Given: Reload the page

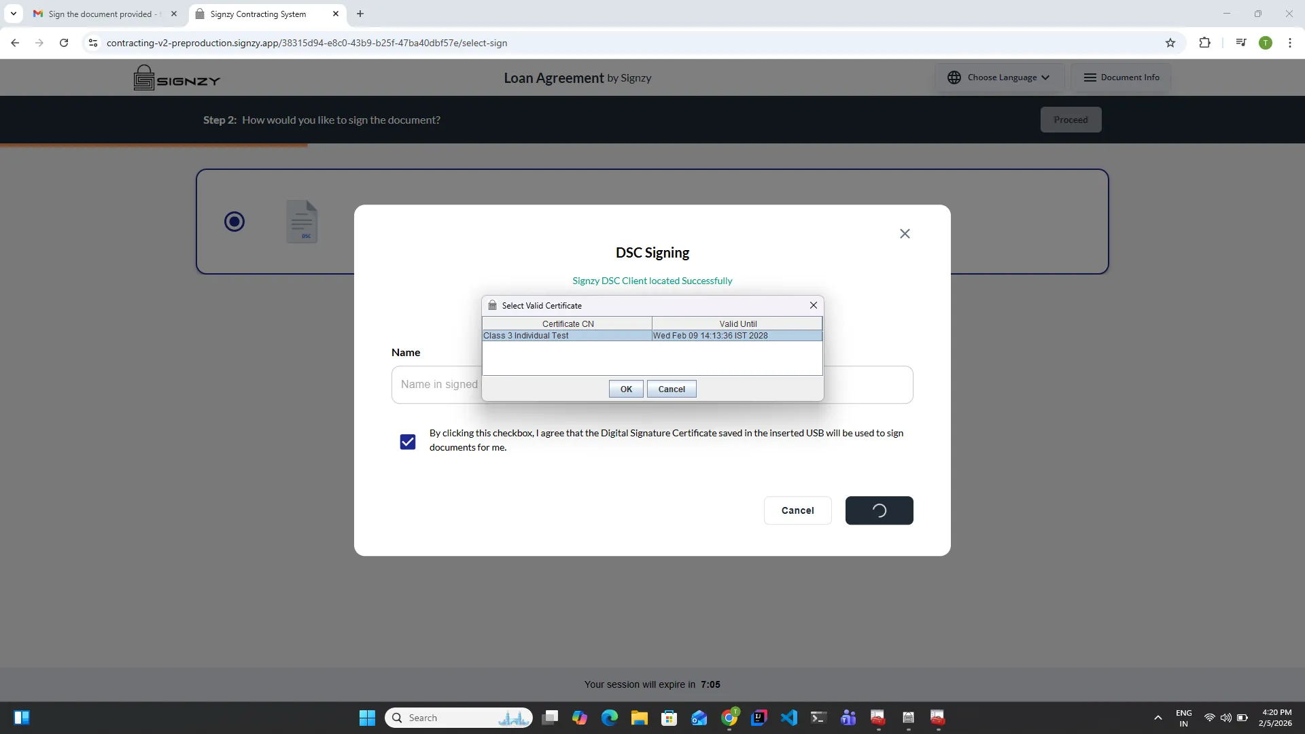Looking at the screenshot, I should [x=64, y=43].
